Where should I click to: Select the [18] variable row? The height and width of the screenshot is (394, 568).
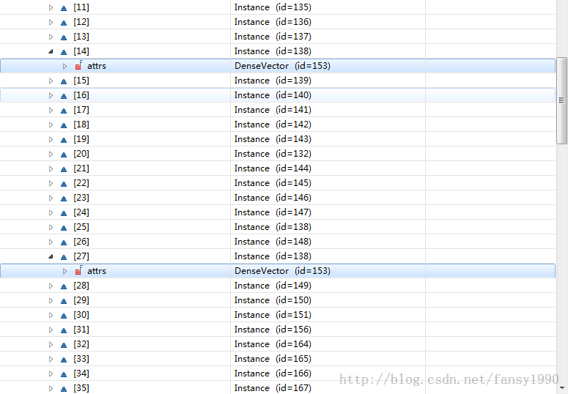pos(81,124)
